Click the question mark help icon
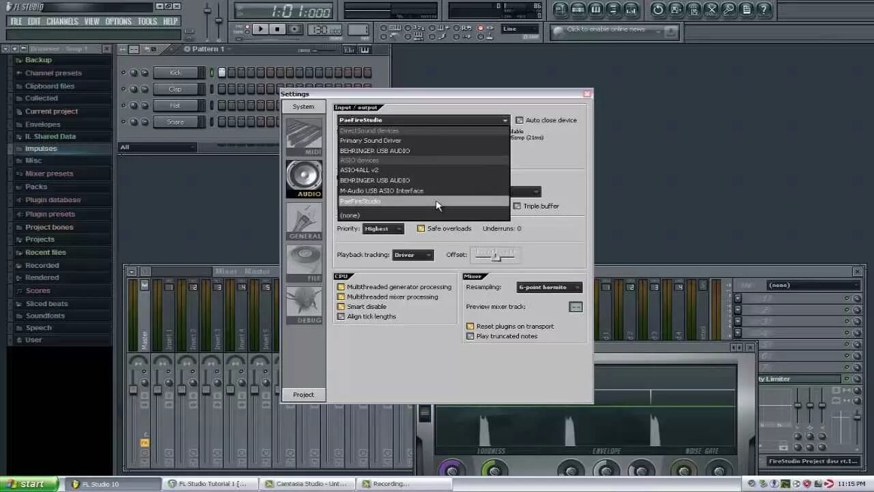Screen dimensions: 874x492 (765, 10)
